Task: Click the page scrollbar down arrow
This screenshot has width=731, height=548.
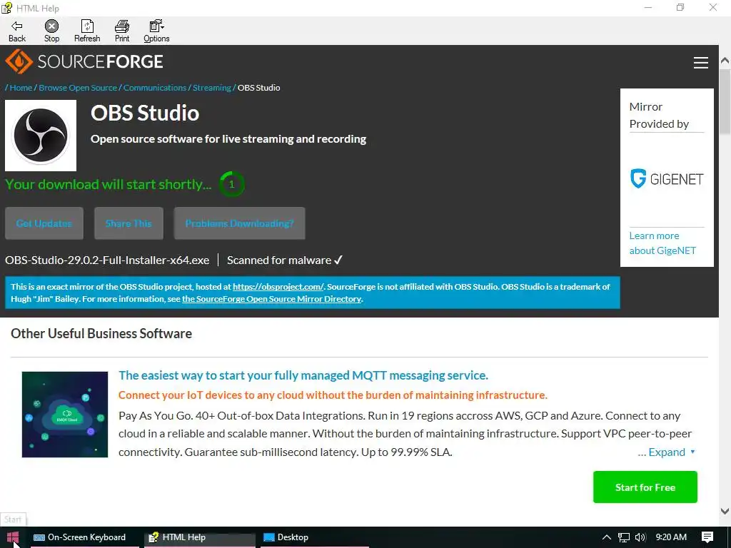Action: [x=725, y=511]
